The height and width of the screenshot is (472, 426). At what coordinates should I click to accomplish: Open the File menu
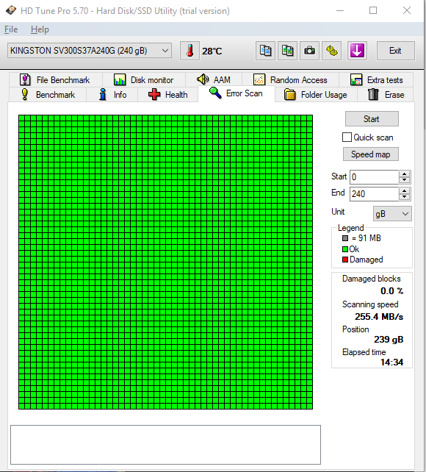[11, 29]
